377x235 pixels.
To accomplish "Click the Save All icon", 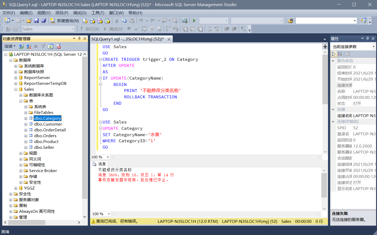I will point(44,21).
